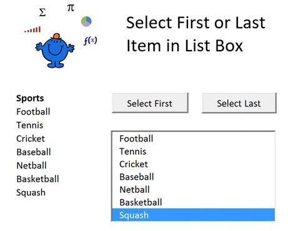Choose Cricket in the list box
Image resolution: width=296 pixels, height=231 pixels.
point(194,164)
